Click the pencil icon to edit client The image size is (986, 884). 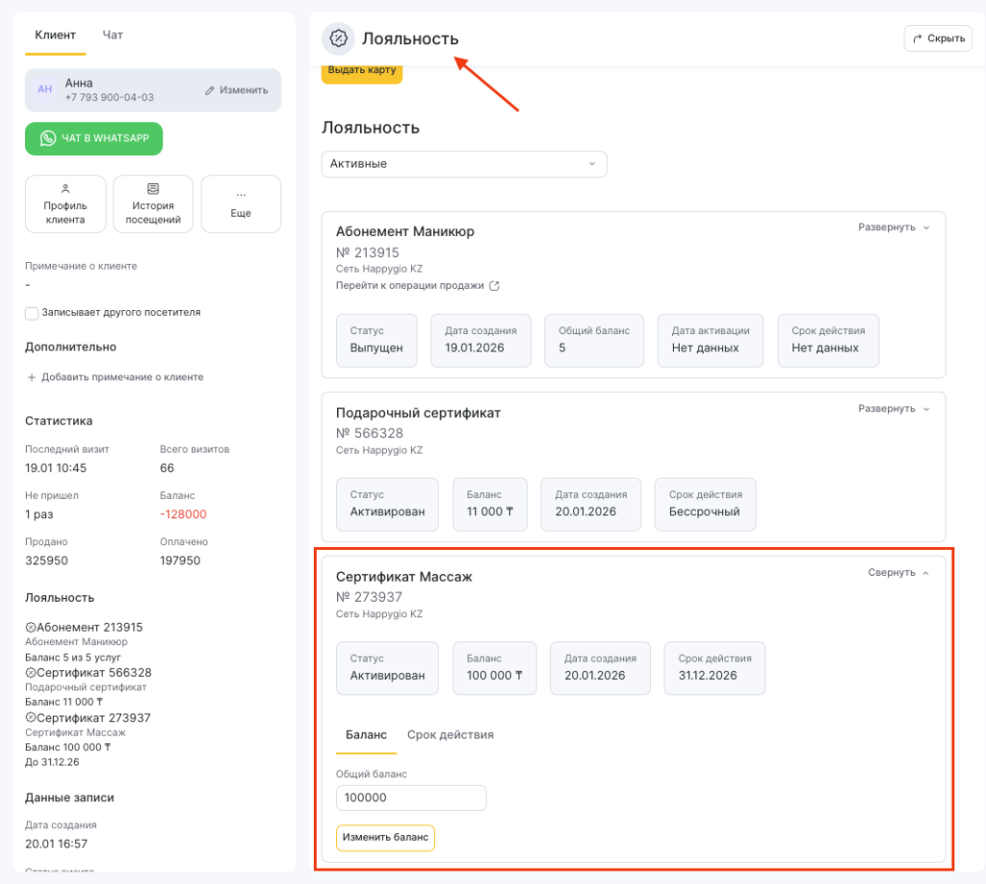[x=210, y=91]
